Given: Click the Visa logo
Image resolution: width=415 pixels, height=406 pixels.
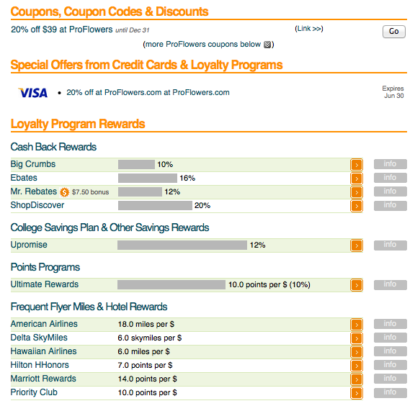Looking at the screenshot, I should [33, 93].
